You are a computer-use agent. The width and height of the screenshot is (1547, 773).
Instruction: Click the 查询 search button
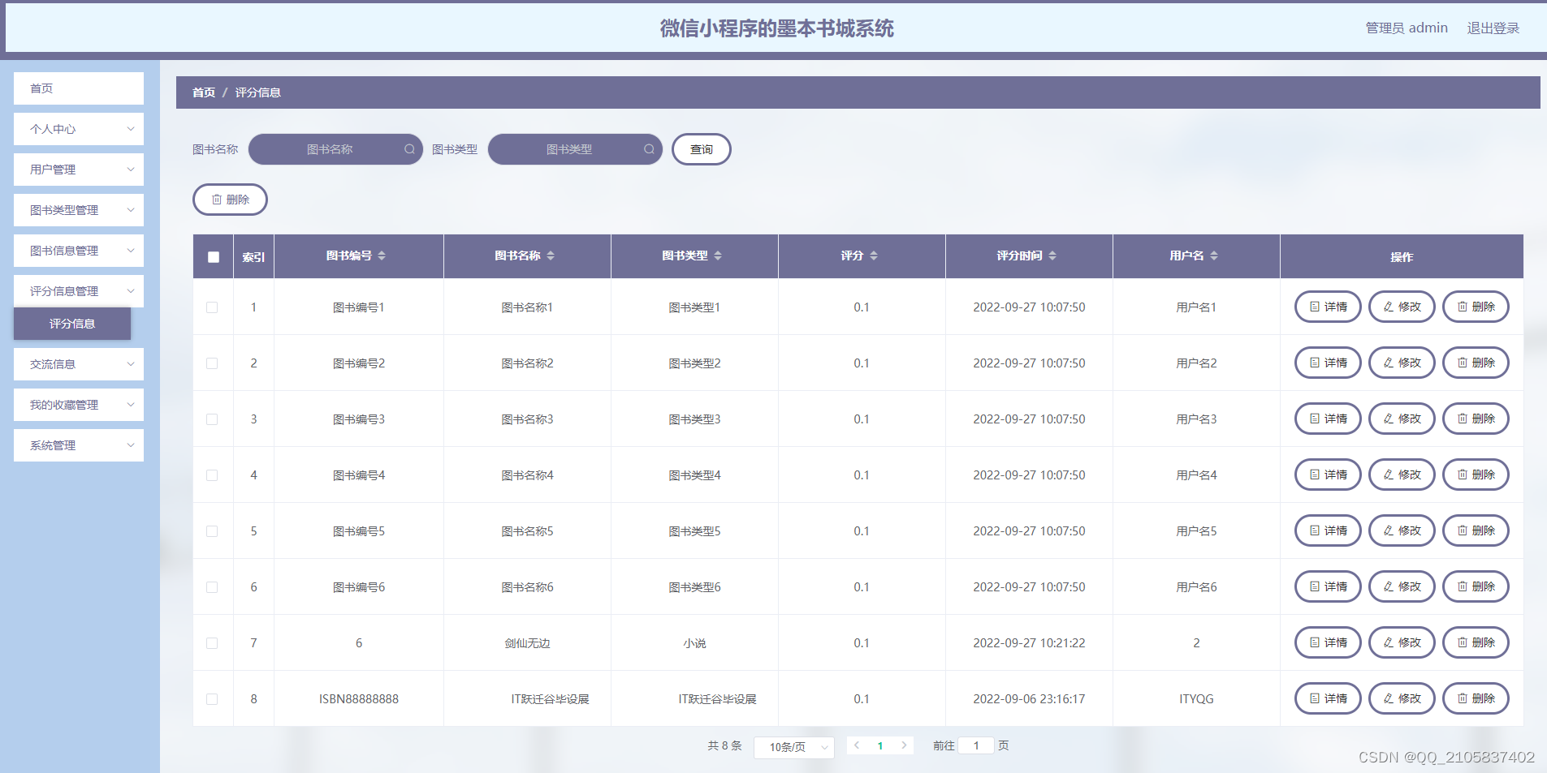tap(702, 149)
